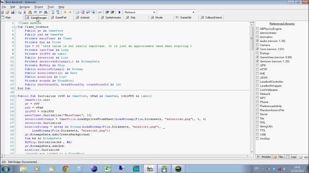Click the code editor vertical scrollbar thumb

click(x=252, y=38)
